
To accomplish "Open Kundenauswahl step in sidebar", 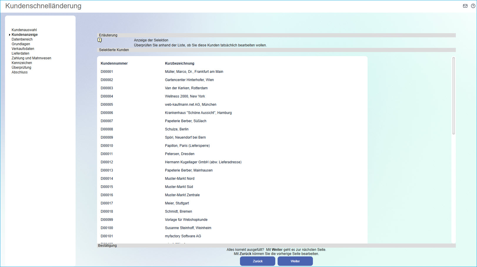I will point(24,30).
